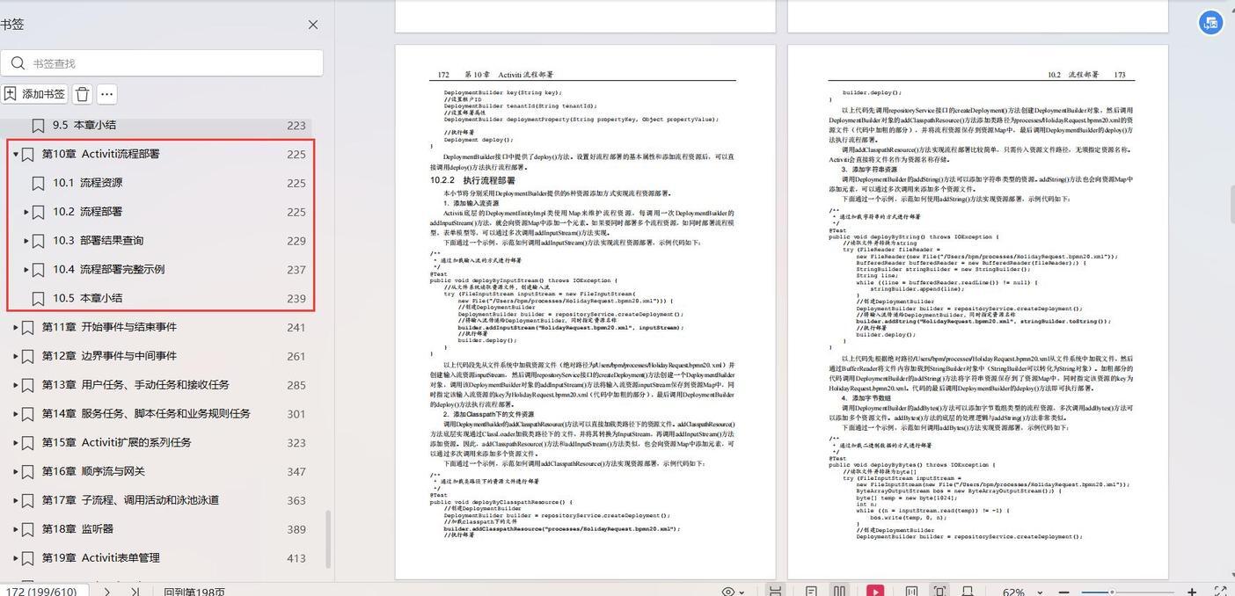Expand 第18章 监听器 chapter
The image size is (1235, 596).
click(x=15, y=529)
